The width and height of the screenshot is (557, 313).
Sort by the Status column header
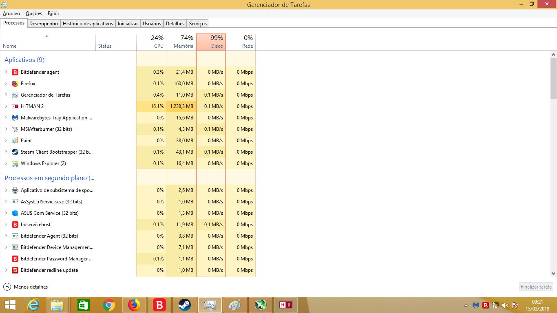[x=116, y=42]
